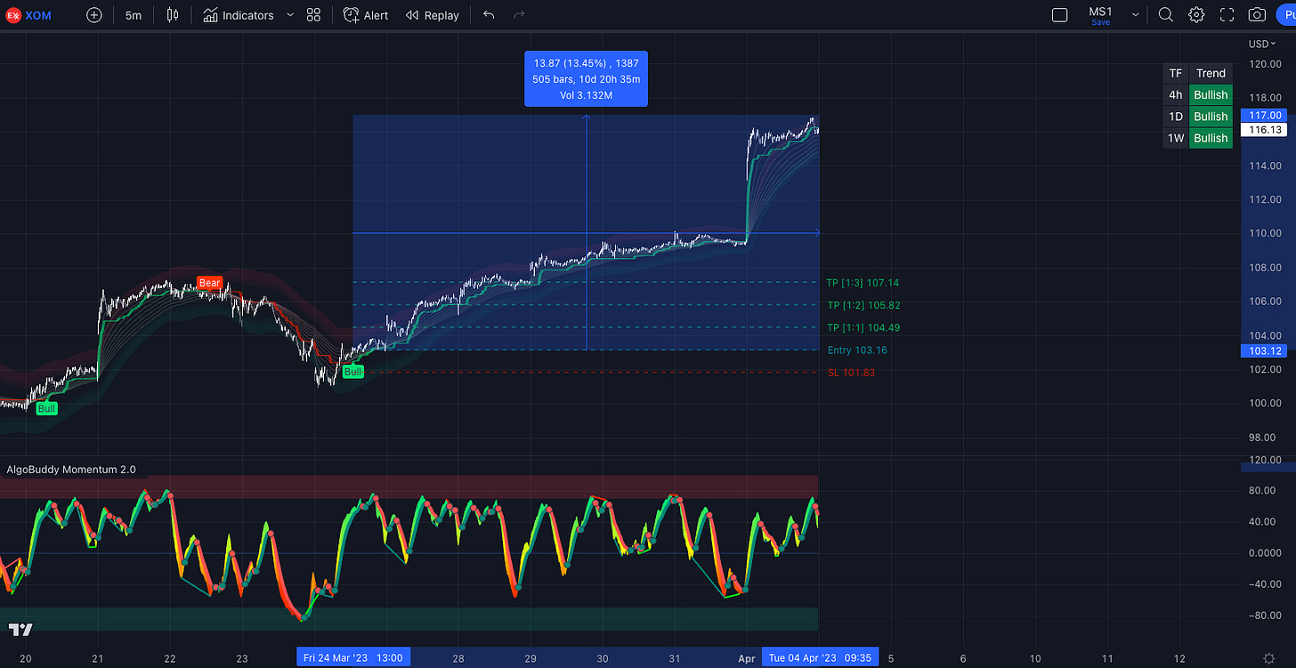Click the TF header in trend table
The height and width of the screenshot is (668, 1296).
[x=1176, y=74]
